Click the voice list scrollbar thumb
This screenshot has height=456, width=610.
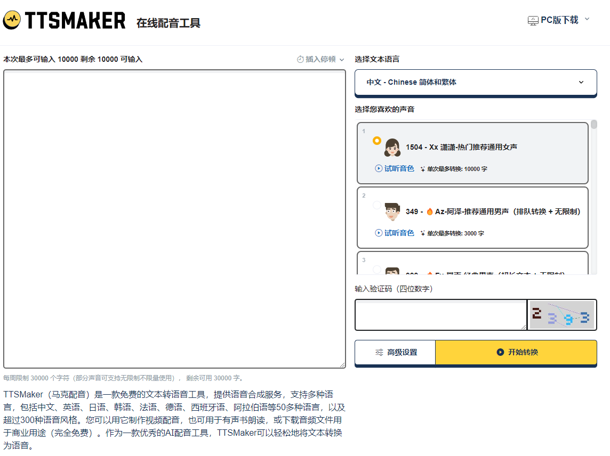[593, 125]
